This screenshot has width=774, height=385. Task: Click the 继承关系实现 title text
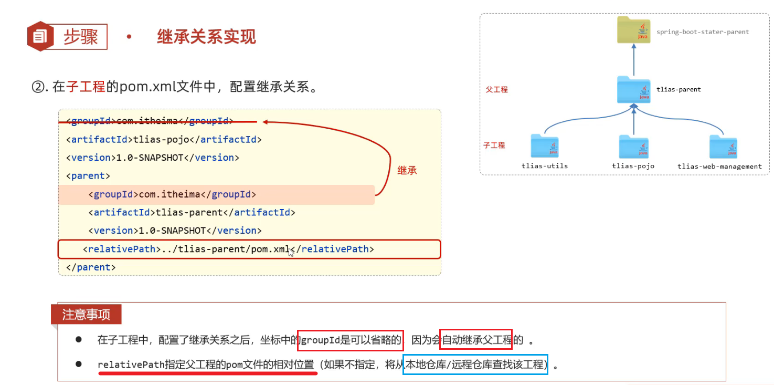(206, 37)
